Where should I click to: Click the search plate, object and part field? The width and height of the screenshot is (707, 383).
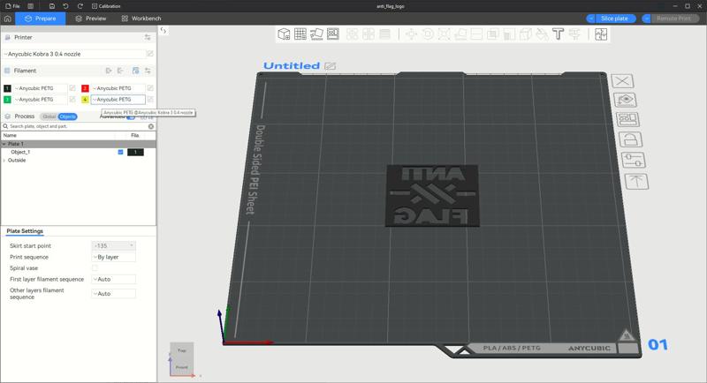[78, 126]
